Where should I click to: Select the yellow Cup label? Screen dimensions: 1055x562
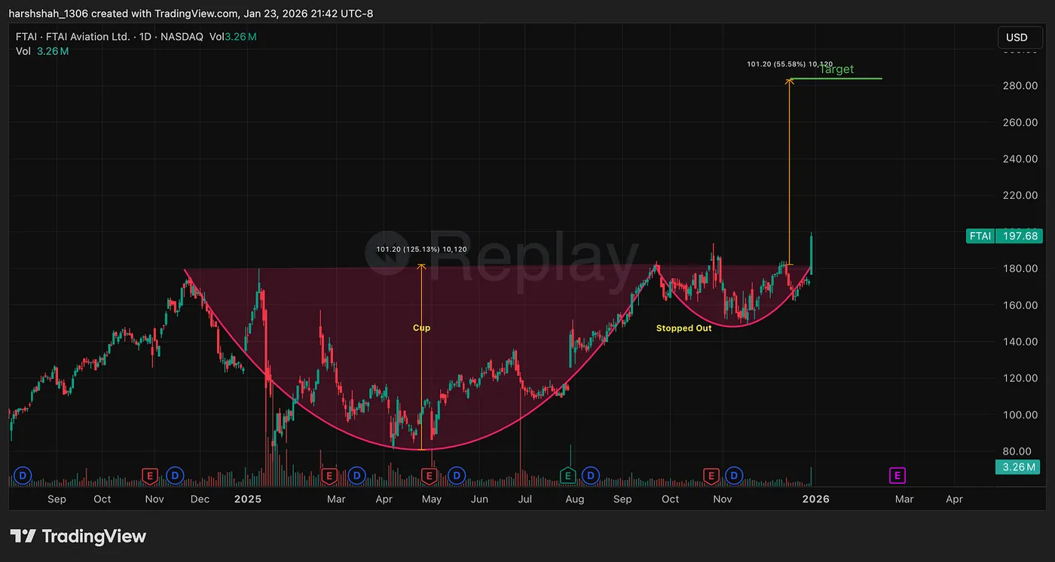(x=422, y=328)
